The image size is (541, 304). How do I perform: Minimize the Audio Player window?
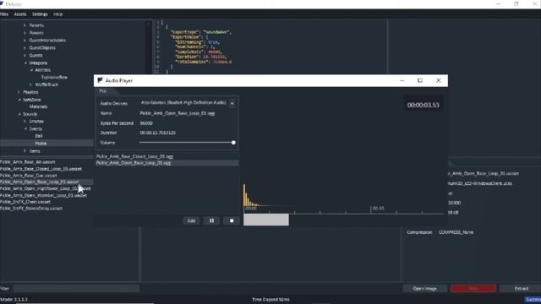402,80
